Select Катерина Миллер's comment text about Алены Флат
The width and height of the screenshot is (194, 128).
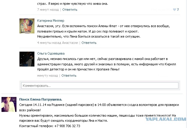click(103, 31)
